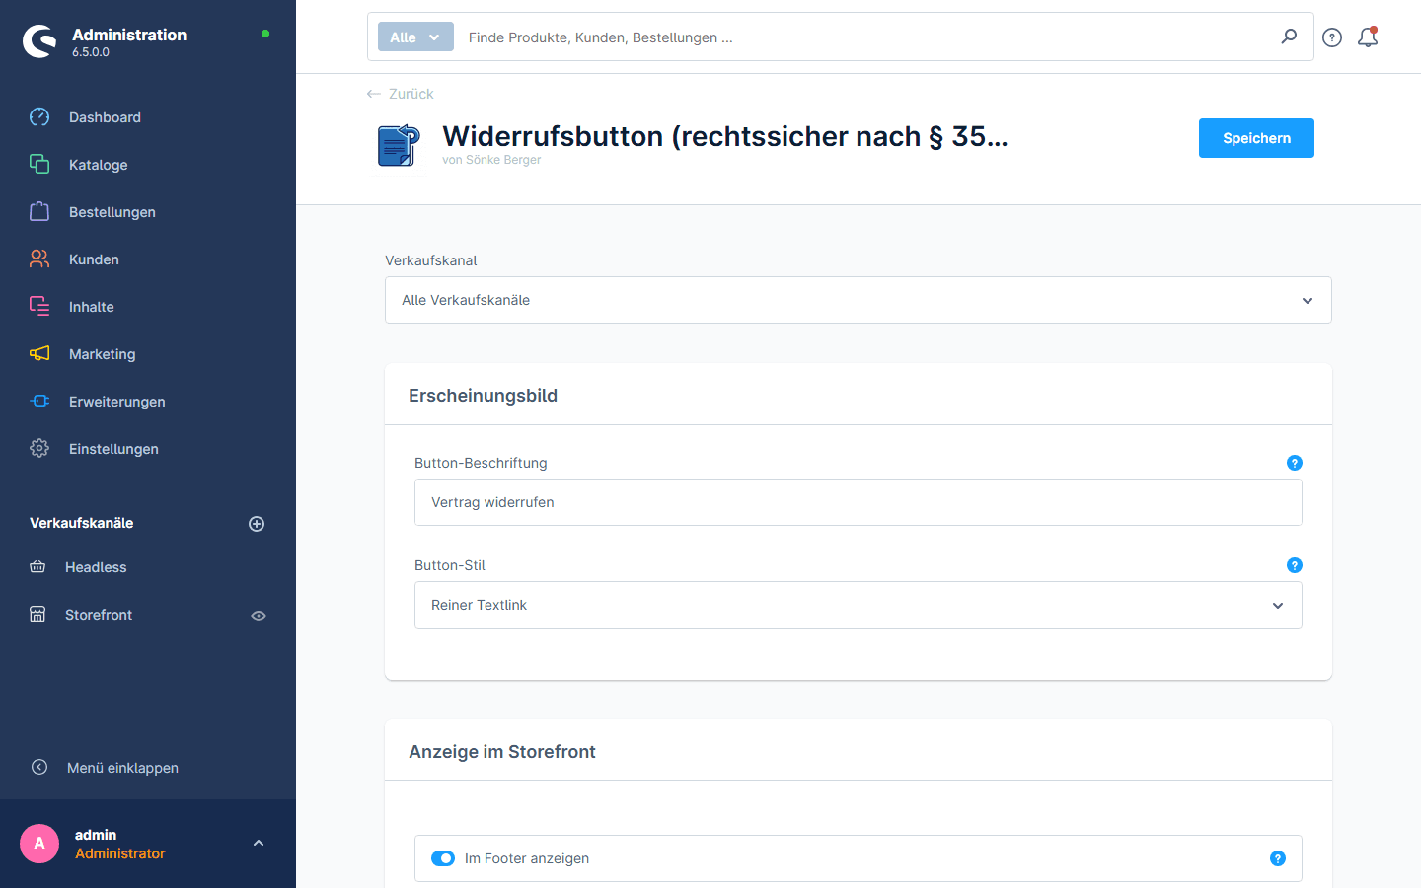Select Headless sales channel
This screenshot has height=888, width=1421.
[x=96, y=567]
